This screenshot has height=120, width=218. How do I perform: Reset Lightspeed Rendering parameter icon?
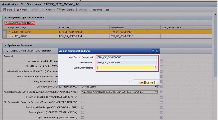point(162,117)
